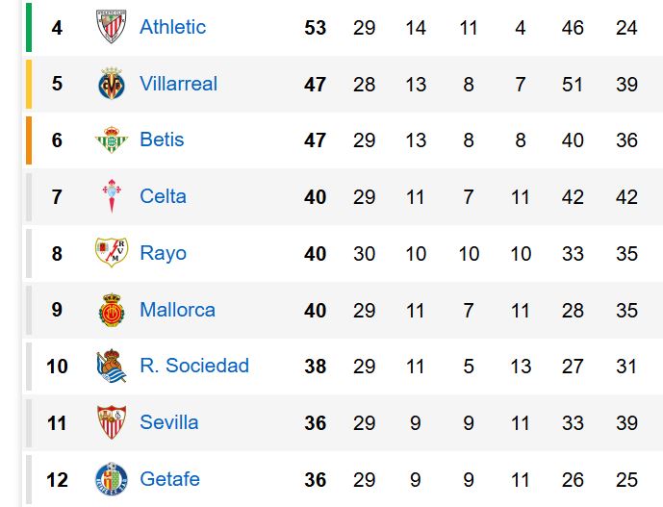Open the Mallorca team link
This screenshot has height=507, width=663.
pyautogui.click(x=177, y=310)
